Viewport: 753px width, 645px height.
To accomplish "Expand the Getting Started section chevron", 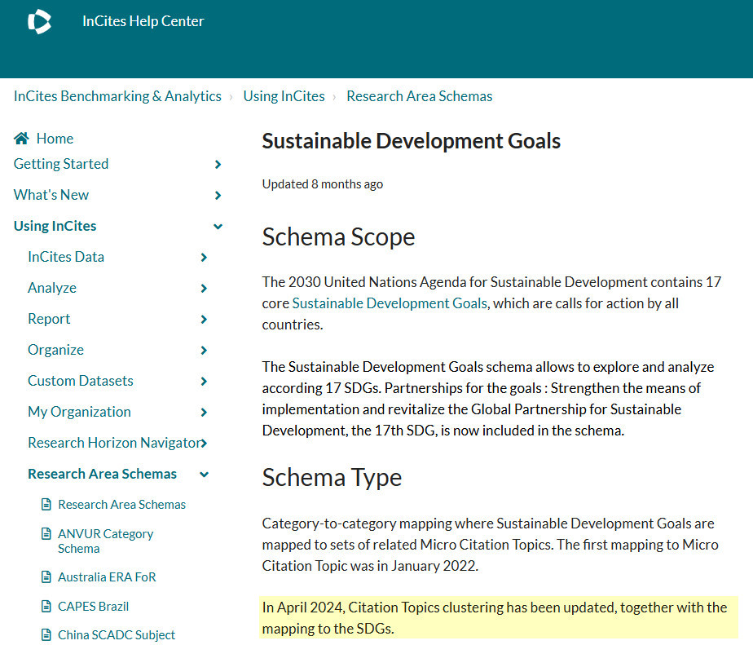I will 218,165.
